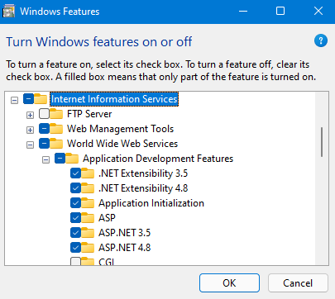Uncheck the ASP.NET 4.8 checkbox
This screenshot has width=335, height=299.
click(x=75, y=248)
